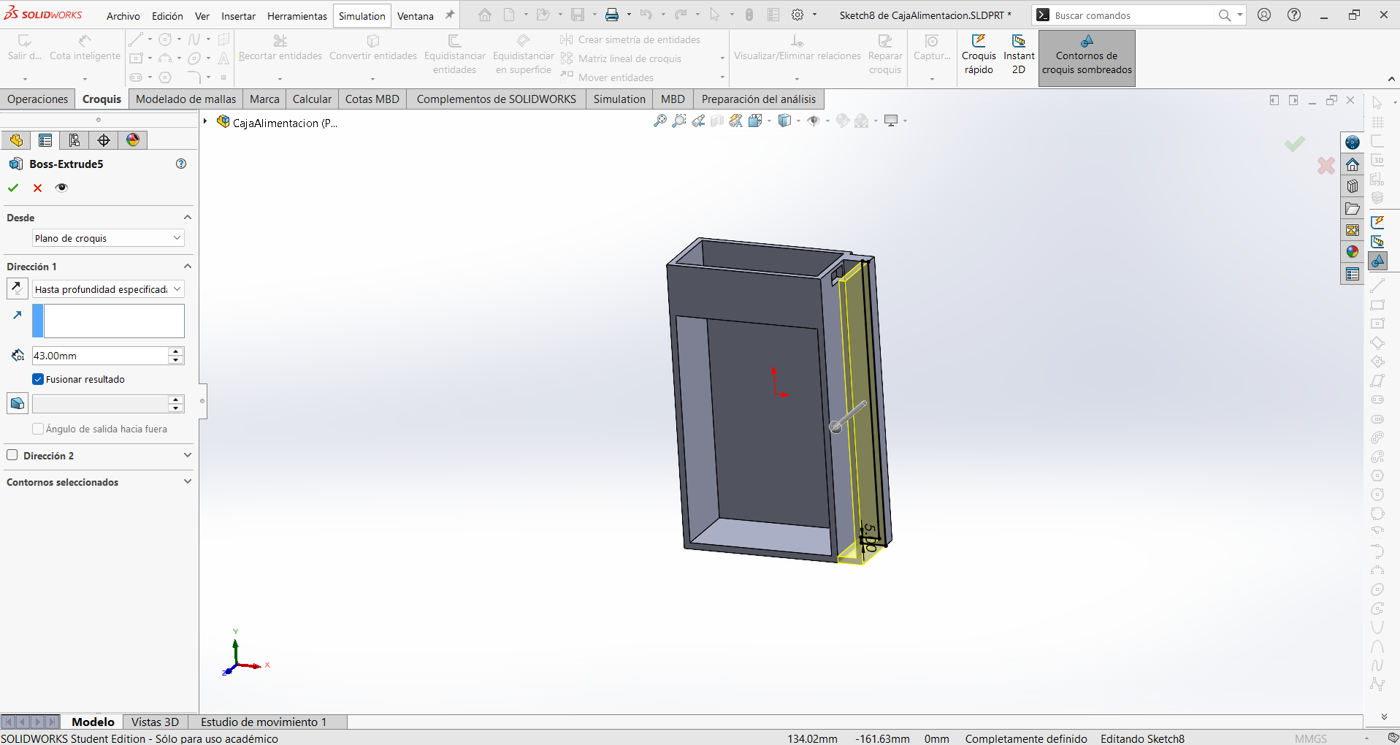Collapse the Desde section

188,218
